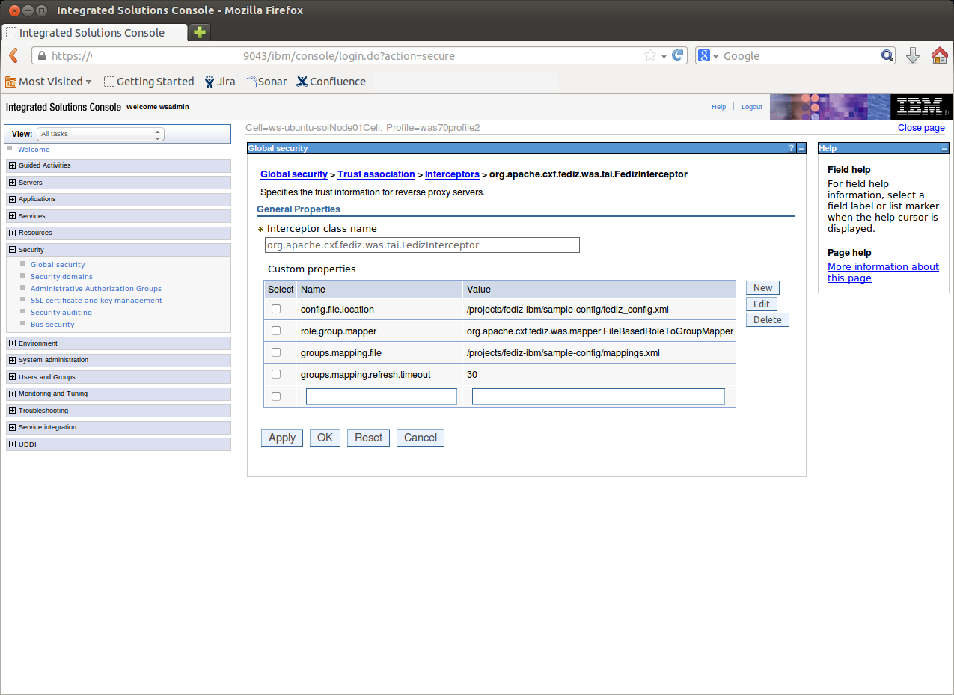Open the Trust association breadcrumb link
This screenshot has height=695, width=954.
pyautogui.click(x=376, y=174)
